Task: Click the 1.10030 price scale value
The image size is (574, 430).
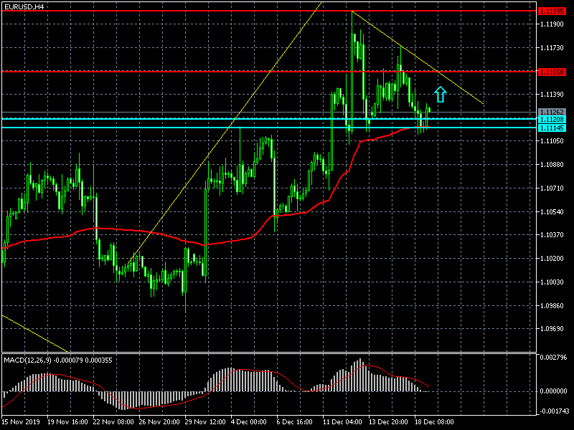Action: [x=552, y=282]
